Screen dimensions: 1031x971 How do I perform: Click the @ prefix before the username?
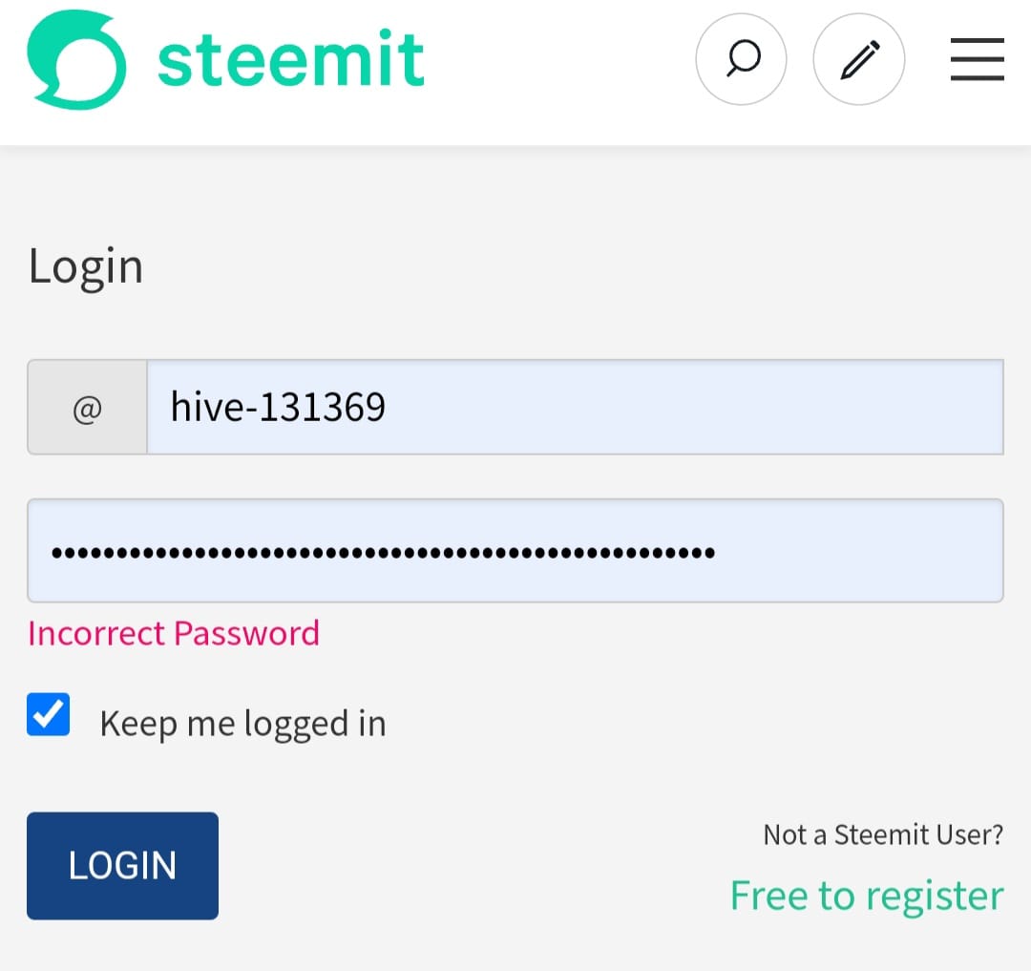[87, 409]
